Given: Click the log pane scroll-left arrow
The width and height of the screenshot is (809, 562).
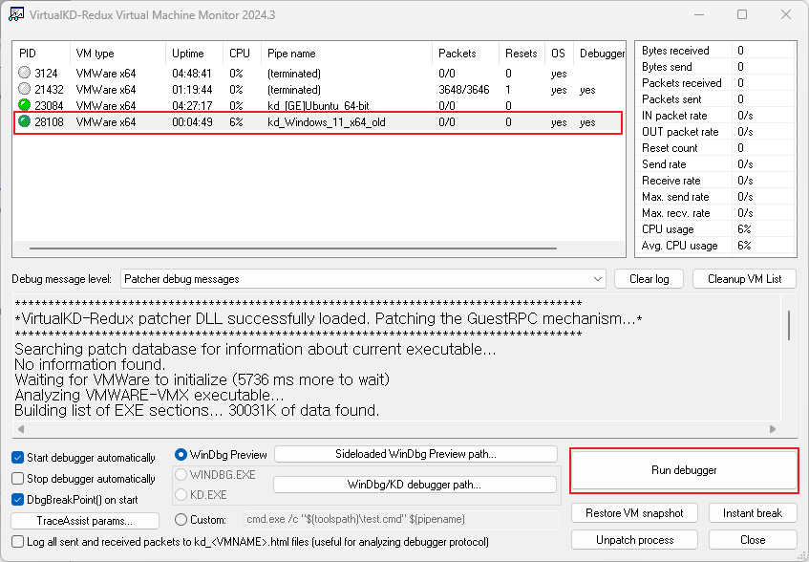Looking at the screenshot, I should click(21, 429).
